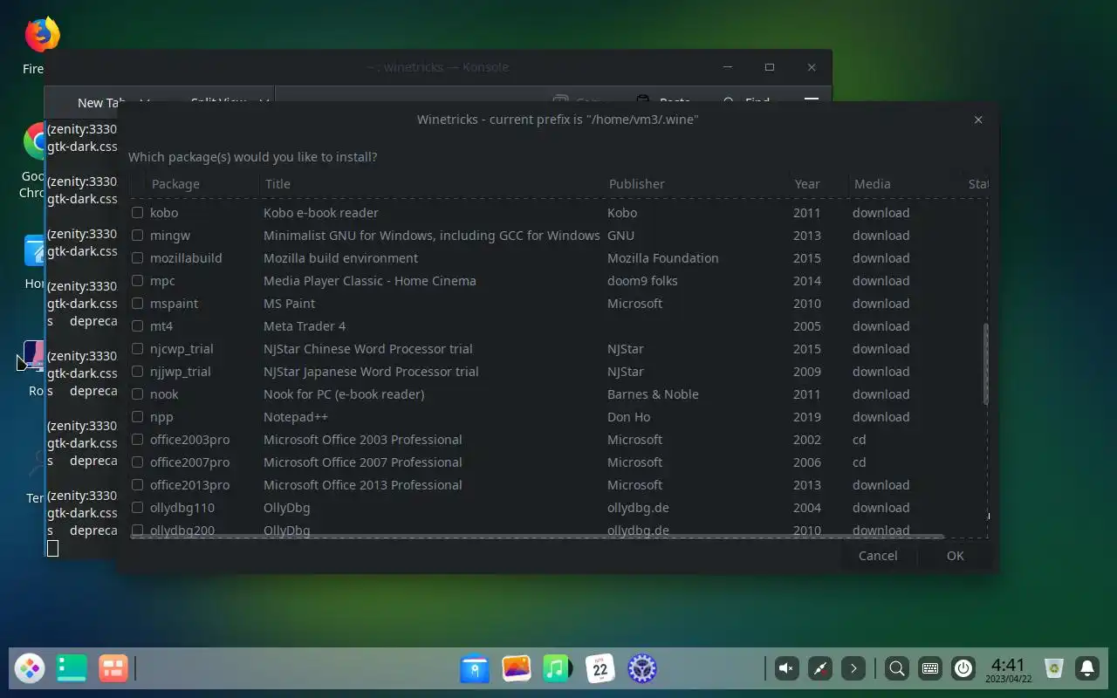Click the Cancel button in Winetricks
The height and width of the screenshot is (698, 1117).
[878, 556]
